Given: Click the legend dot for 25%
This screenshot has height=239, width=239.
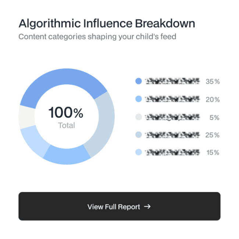Looking at the screenshot, I should pos(139,135).
